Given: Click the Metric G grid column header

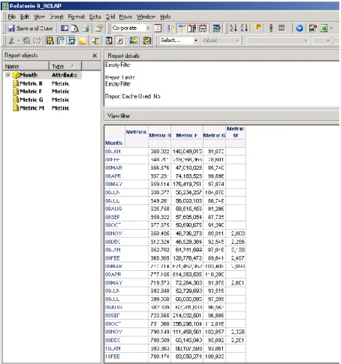Looking at the screenshot, I should point(214,135).
